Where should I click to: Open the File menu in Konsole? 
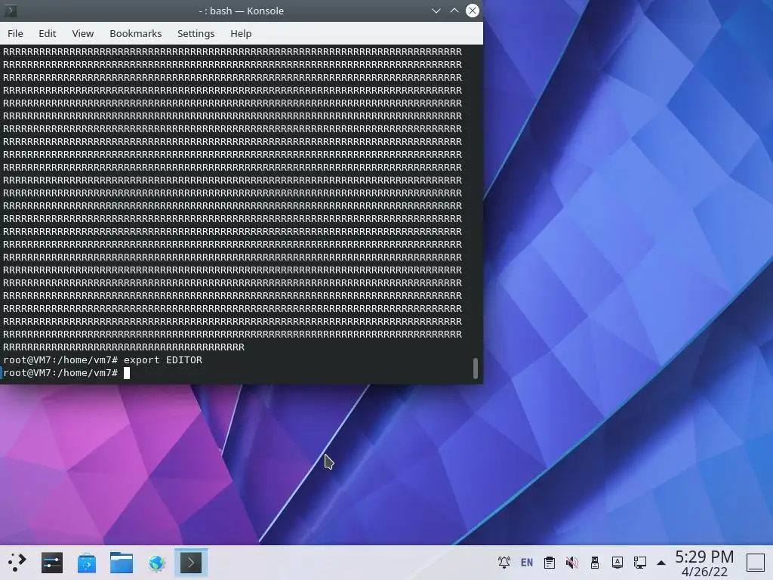click(15, 33)
